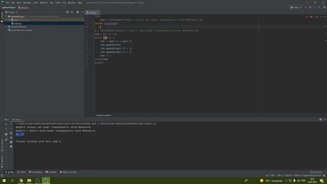Image resolution: width=327 pixels, height=184 pixels.
Task: Open the main run configuration dropdown
Action: (x=296, y=7)
